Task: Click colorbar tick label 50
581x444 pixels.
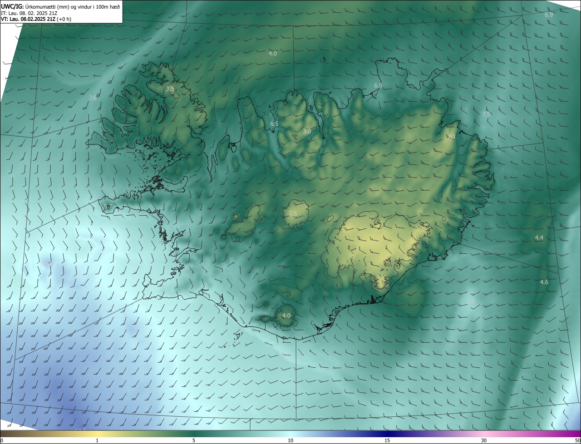Action: 577,441
